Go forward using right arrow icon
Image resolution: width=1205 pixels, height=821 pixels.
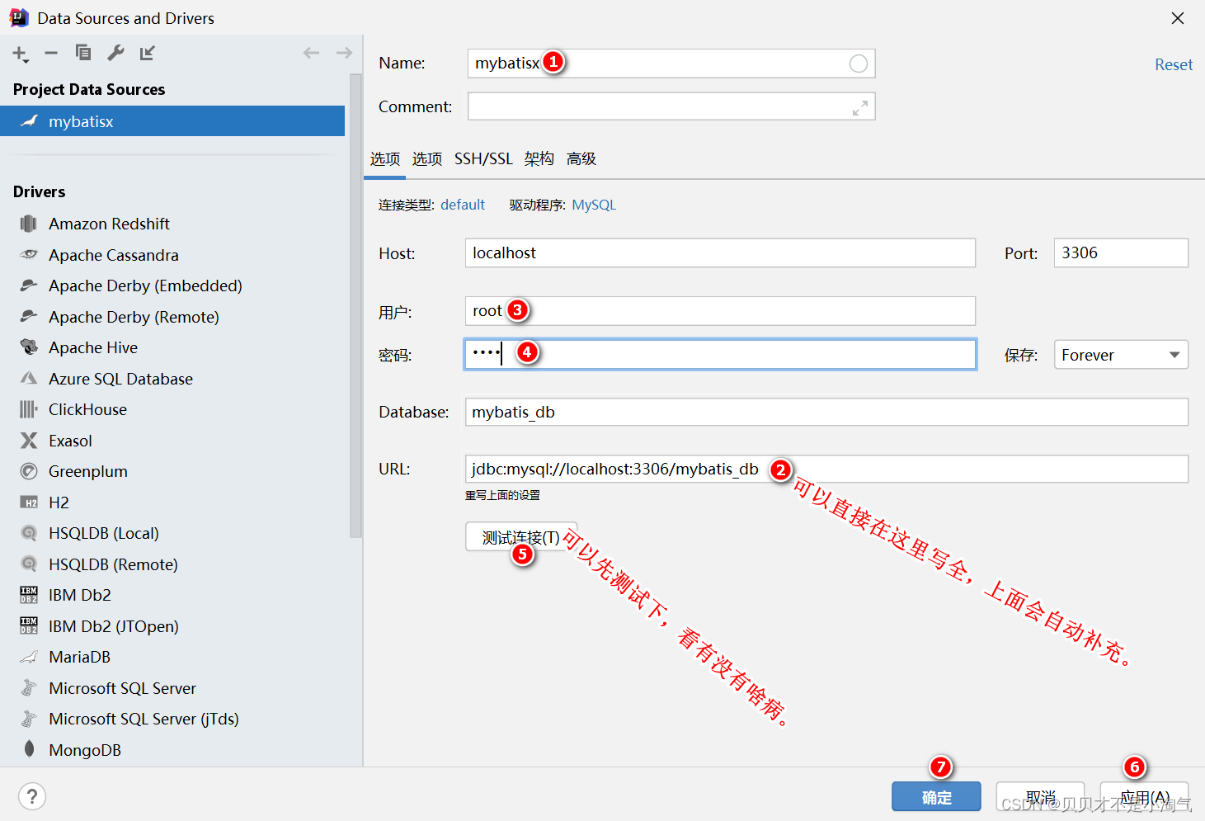click(x=344, y=53)
